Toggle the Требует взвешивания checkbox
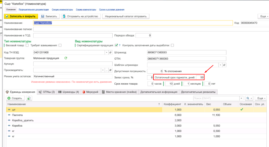 tap(60, 45)
